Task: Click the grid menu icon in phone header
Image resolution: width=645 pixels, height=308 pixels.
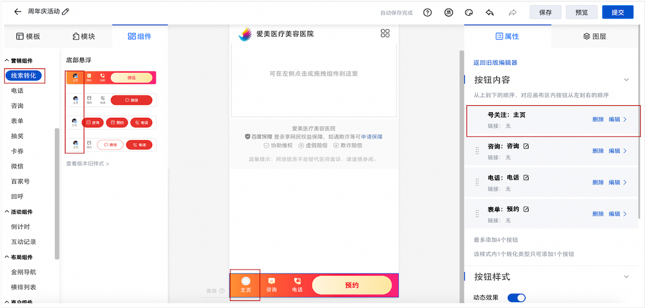Action: click(x=385, y=34)
